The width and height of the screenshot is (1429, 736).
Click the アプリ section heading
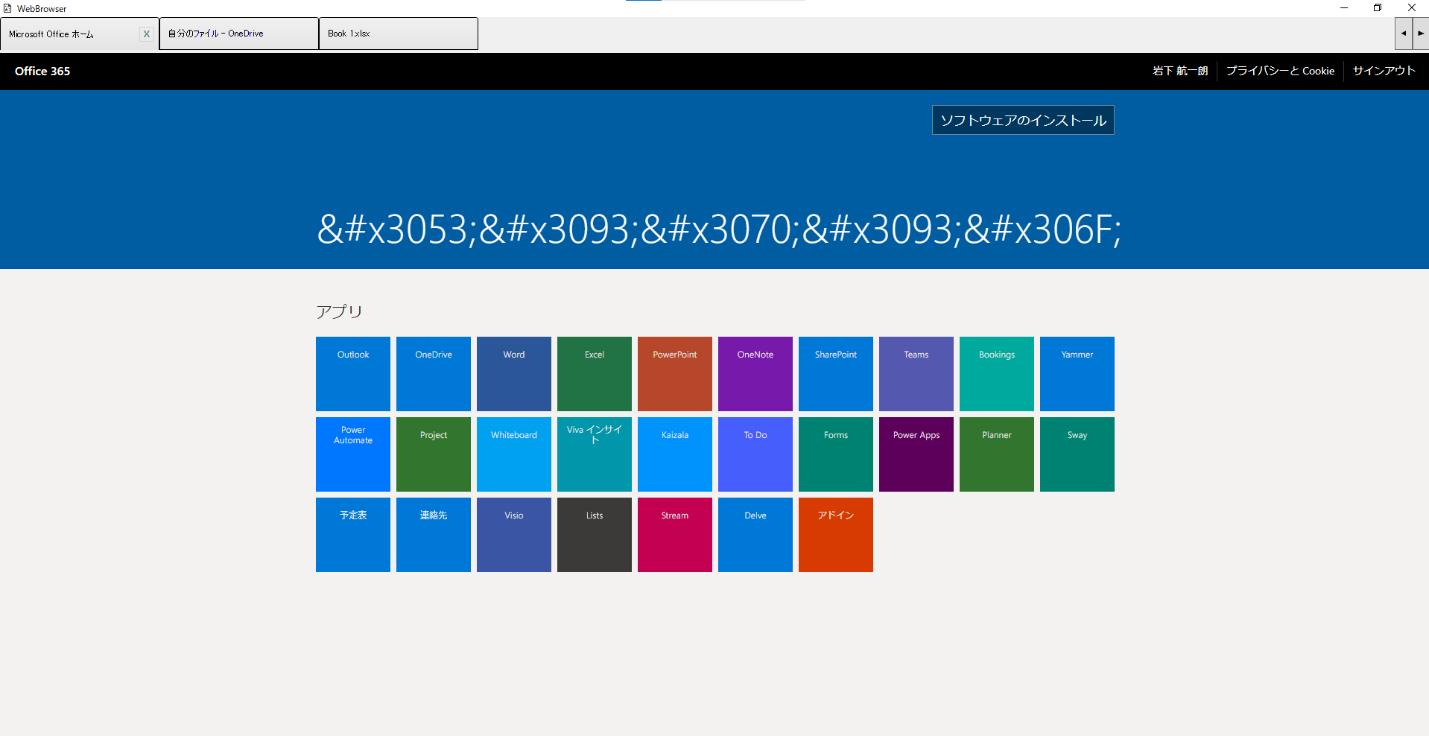tap(339, 311)
